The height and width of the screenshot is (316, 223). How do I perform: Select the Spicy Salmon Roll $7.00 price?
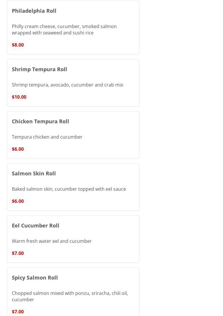click(x=18, y=312)
